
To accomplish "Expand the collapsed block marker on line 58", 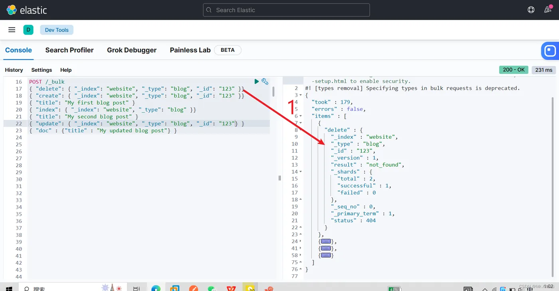I will coord(326,256).
